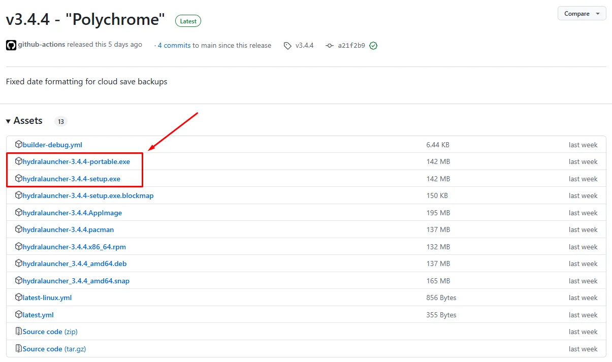Click package icon beside hydralauncher-3.4.4-portable.exe
This screenshot has height=362, width=612.
19,161
